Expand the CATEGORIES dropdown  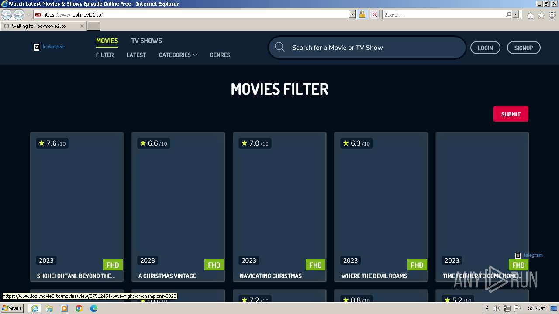[x=178, y=55]
